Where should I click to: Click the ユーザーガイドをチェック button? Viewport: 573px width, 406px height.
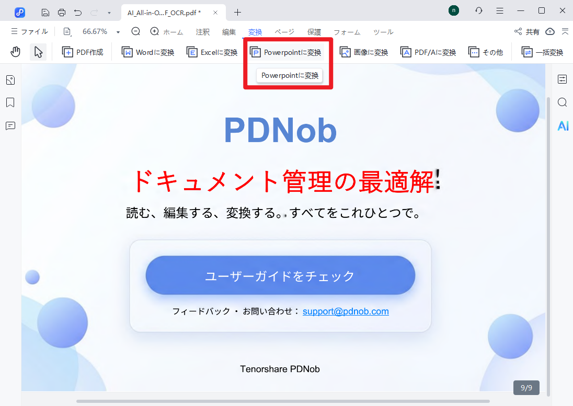(x=280, y=275)
